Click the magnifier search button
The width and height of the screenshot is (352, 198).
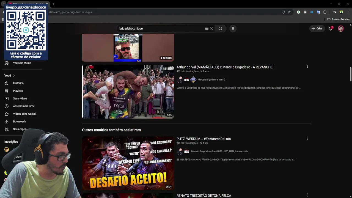[221, 29]
